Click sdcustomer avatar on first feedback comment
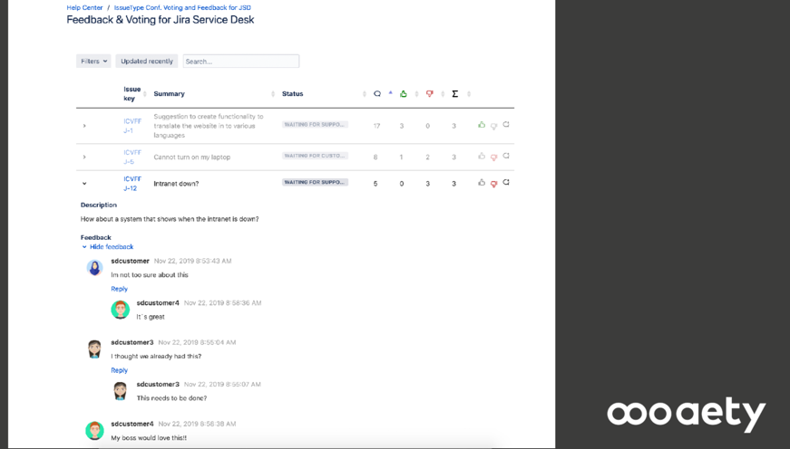 94,267
